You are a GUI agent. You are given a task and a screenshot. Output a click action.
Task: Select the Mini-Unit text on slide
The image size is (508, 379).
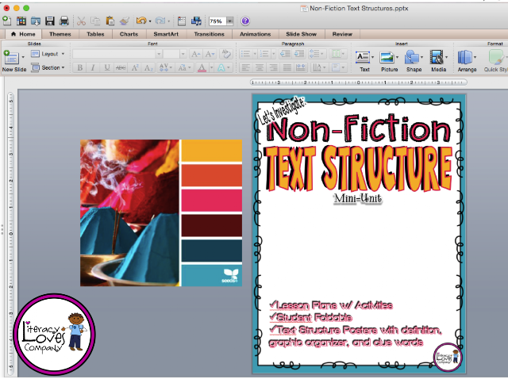[358, 198]
